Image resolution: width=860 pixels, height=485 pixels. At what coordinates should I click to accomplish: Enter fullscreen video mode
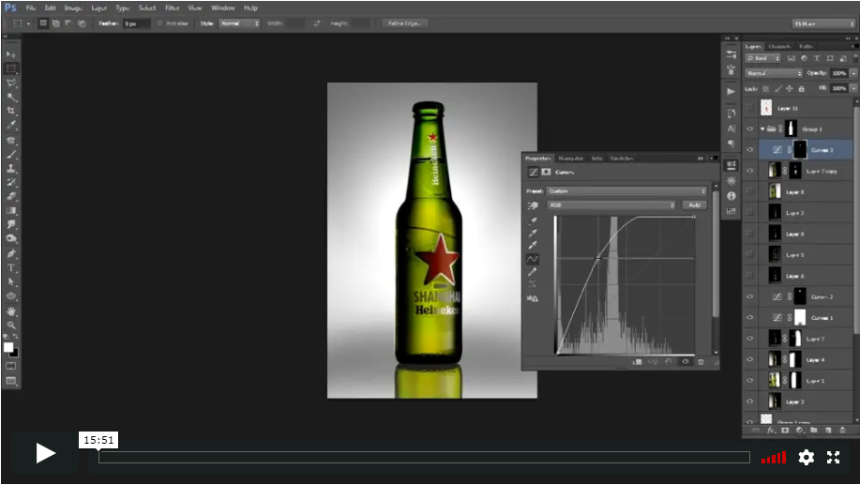coord(833,457)
